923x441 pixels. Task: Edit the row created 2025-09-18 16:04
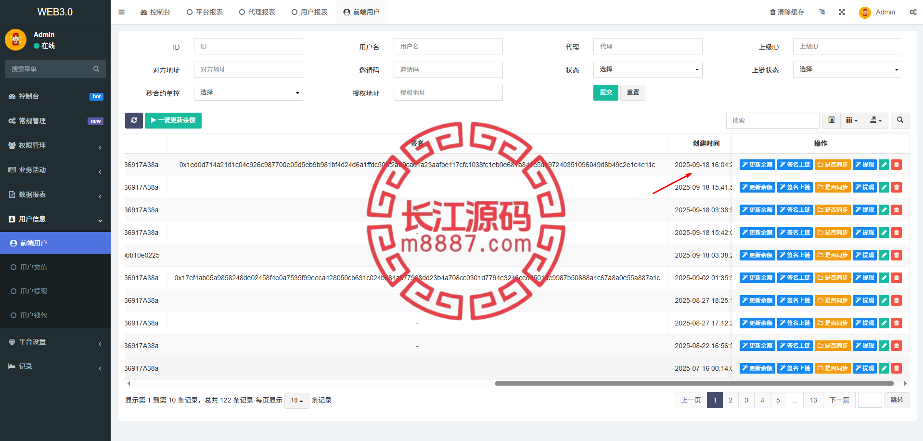[884, 165]
